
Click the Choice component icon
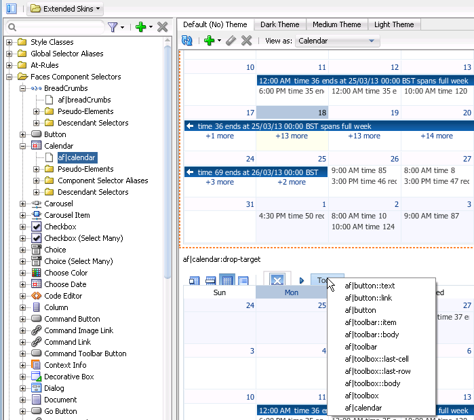[36, 250]
